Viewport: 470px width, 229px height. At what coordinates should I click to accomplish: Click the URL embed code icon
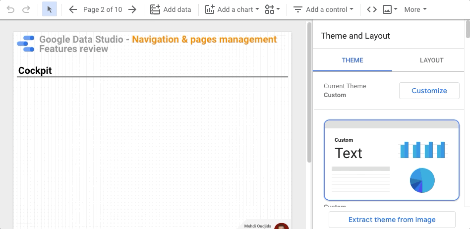(372, 9)
